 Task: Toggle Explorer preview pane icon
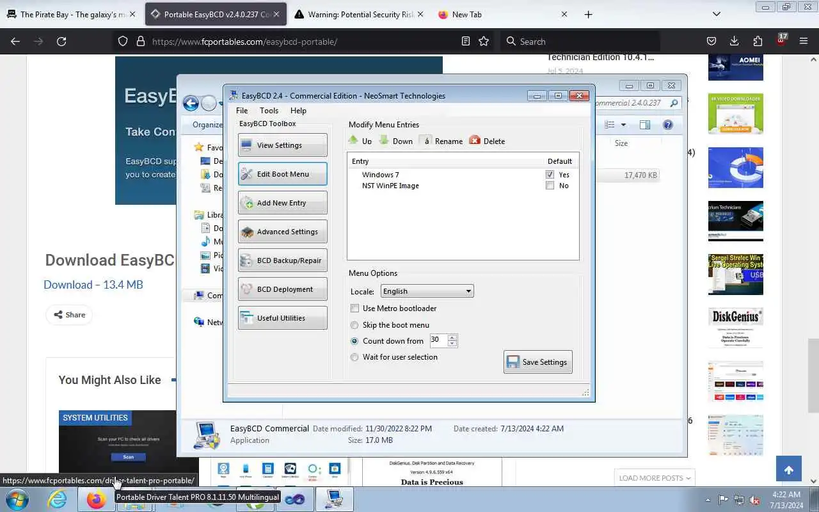645,125
